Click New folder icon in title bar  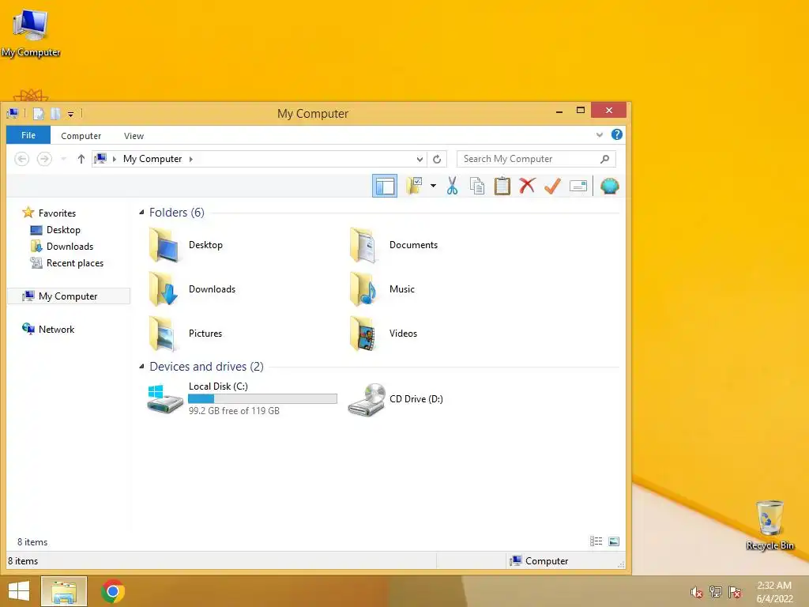point(55,114)
